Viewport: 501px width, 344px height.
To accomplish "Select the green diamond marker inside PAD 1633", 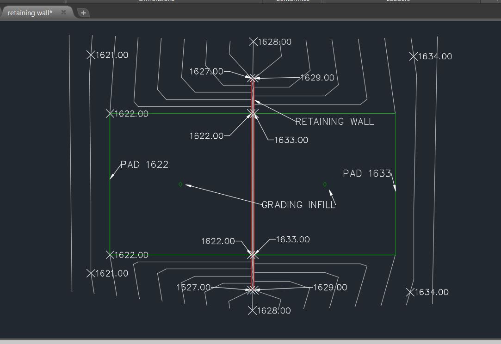I will click(324, 184).
